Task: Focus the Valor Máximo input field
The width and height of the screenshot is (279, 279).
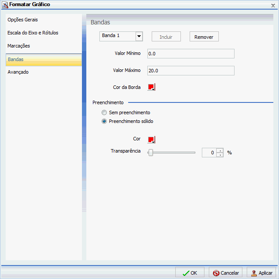Action: [x=191, y=71]
